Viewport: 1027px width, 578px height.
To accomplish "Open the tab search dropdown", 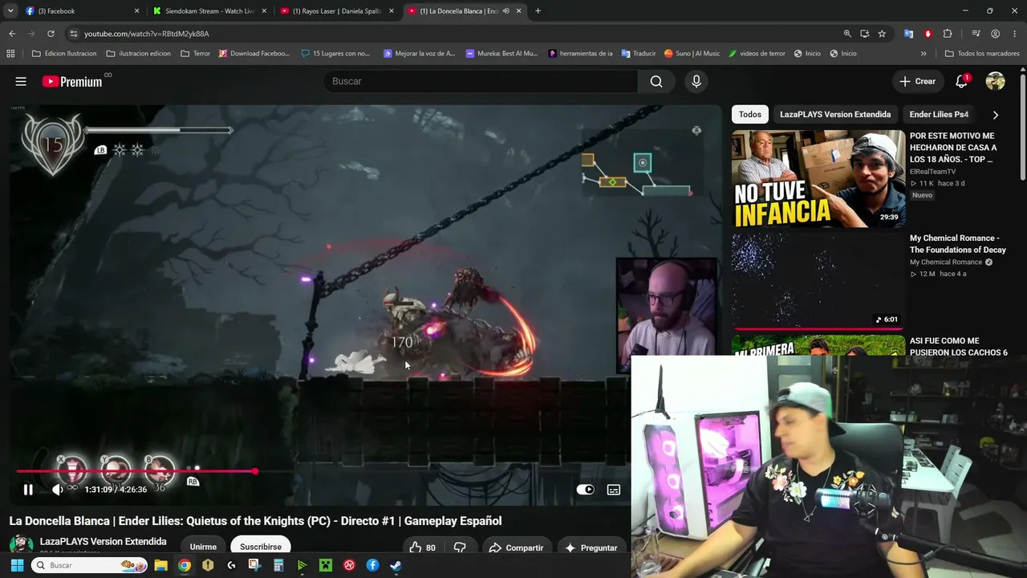I will point(10,11).
